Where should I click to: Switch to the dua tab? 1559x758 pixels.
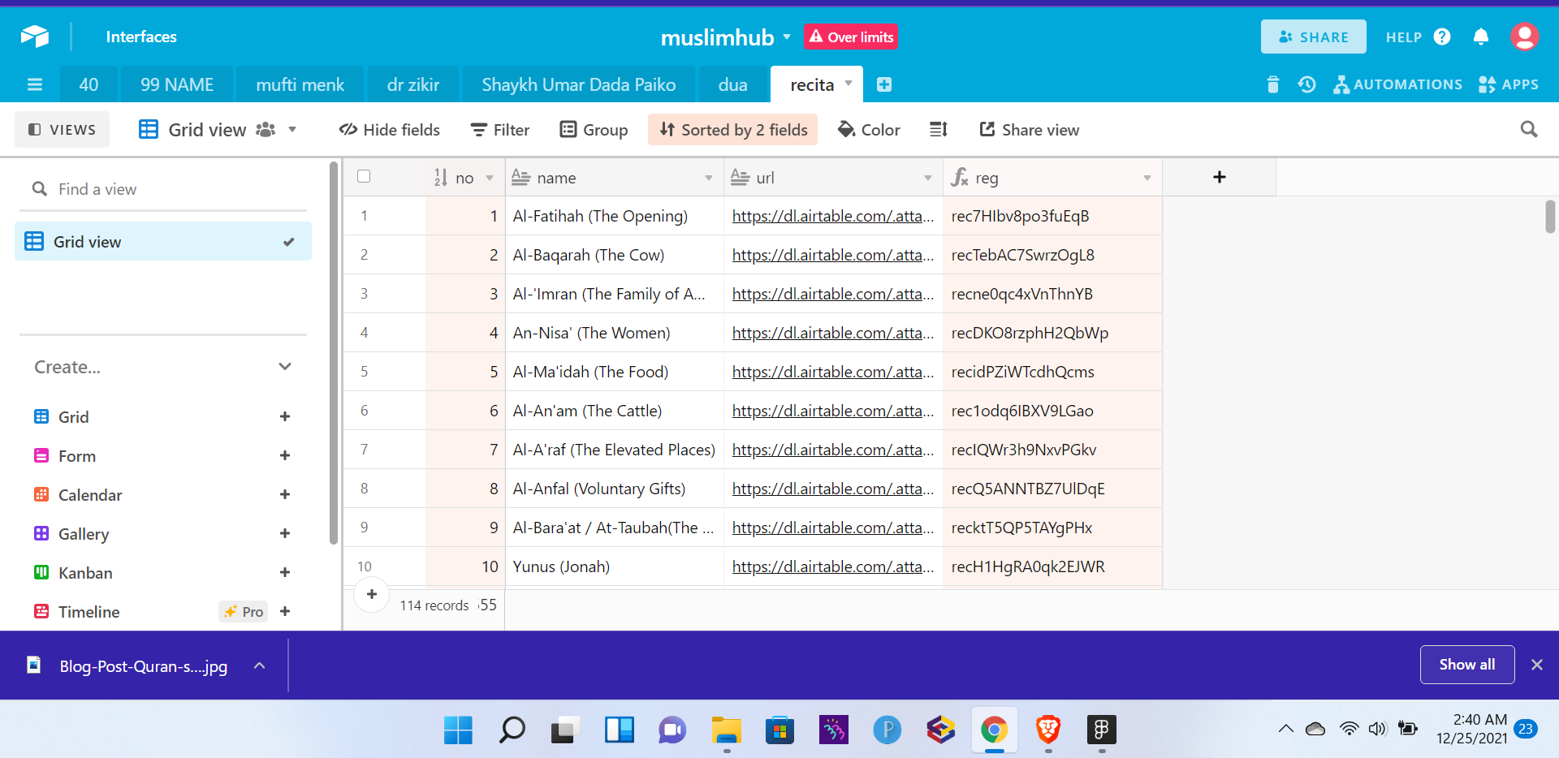click(x=733, y=84)
